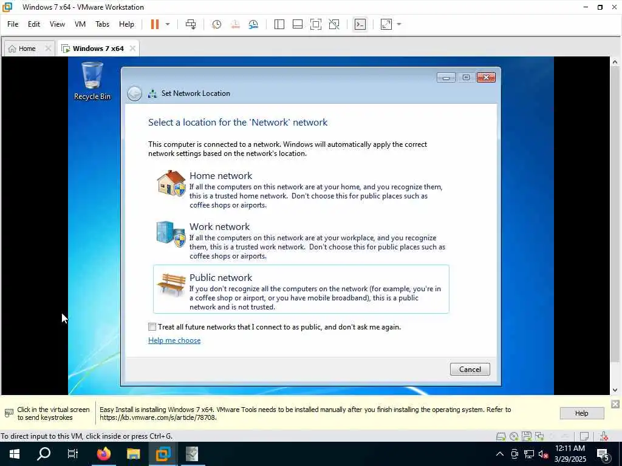This screenshot has width=622, height=466.
Task: Expand the stretch display dropdown arrow
Action: pos(399,24)
